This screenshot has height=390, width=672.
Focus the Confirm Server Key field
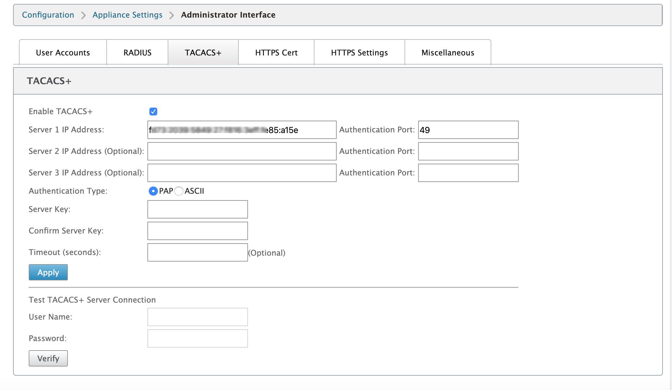197,231
